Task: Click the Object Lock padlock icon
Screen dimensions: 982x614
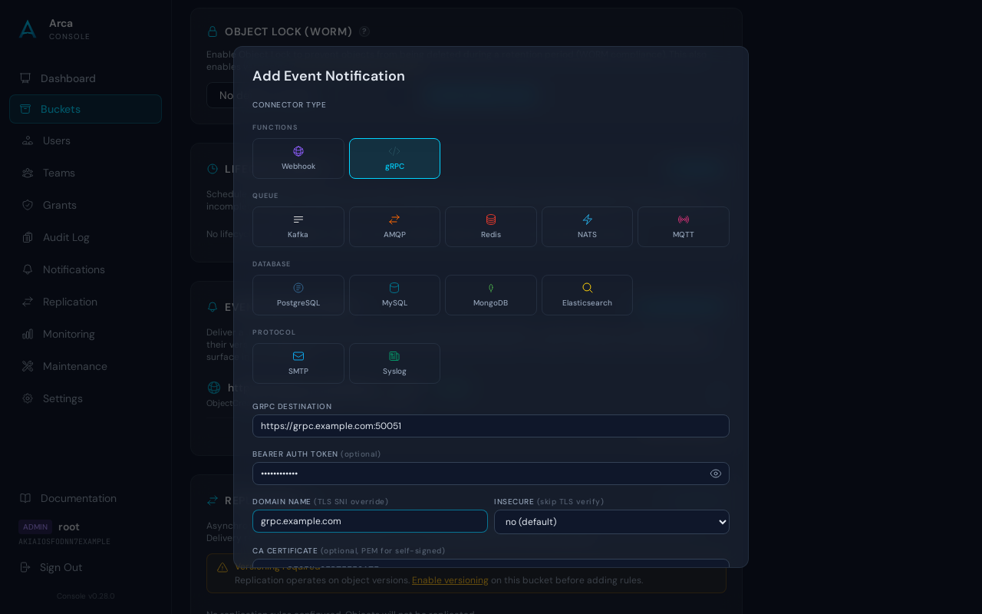Action: click(x=213, y=31)
